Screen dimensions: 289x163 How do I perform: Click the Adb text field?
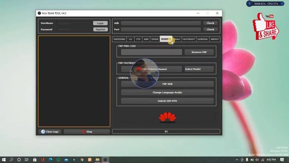point(161,23)
